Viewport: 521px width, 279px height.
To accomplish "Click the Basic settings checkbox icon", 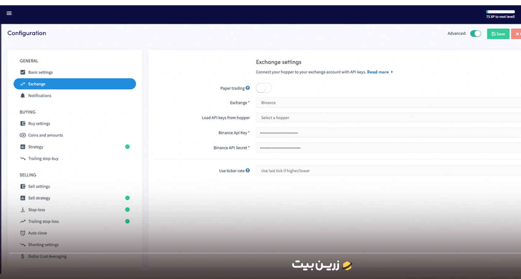I will 23,72.
